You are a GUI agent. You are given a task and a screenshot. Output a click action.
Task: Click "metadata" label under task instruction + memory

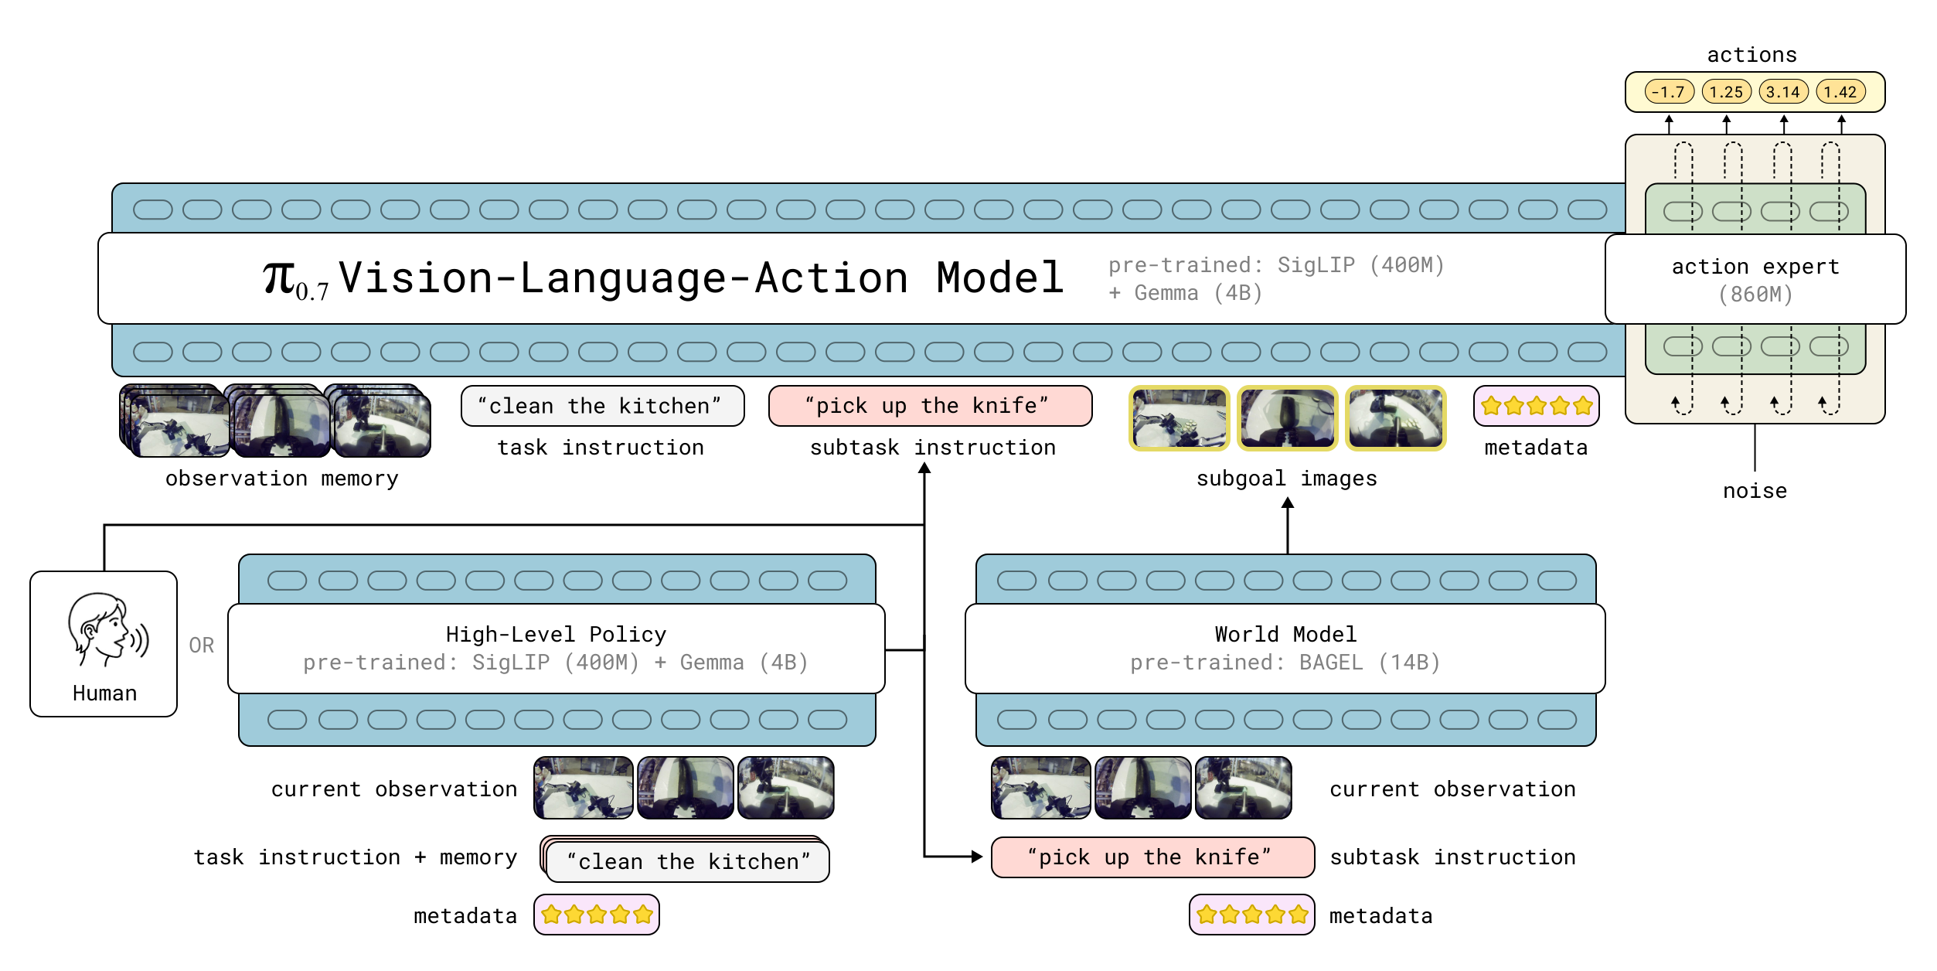[x=465, y=916]
